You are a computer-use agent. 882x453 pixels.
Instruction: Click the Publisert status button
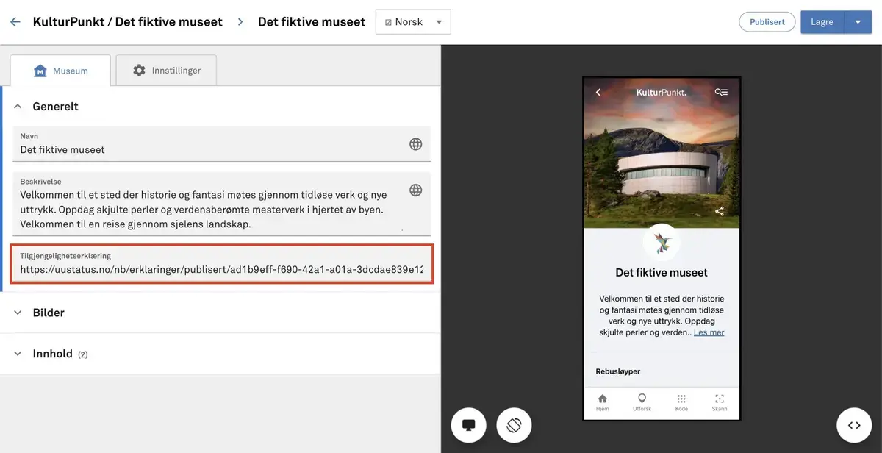click(x=767, y=22)
